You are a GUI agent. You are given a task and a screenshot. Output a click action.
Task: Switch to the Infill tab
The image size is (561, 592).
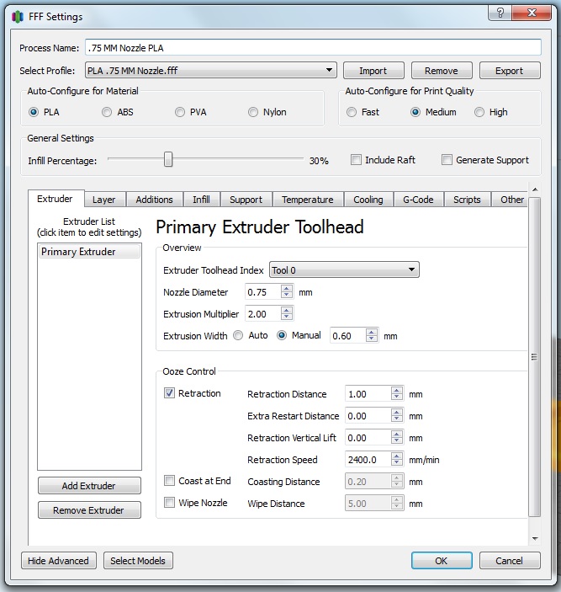click(x=201, y=200)
